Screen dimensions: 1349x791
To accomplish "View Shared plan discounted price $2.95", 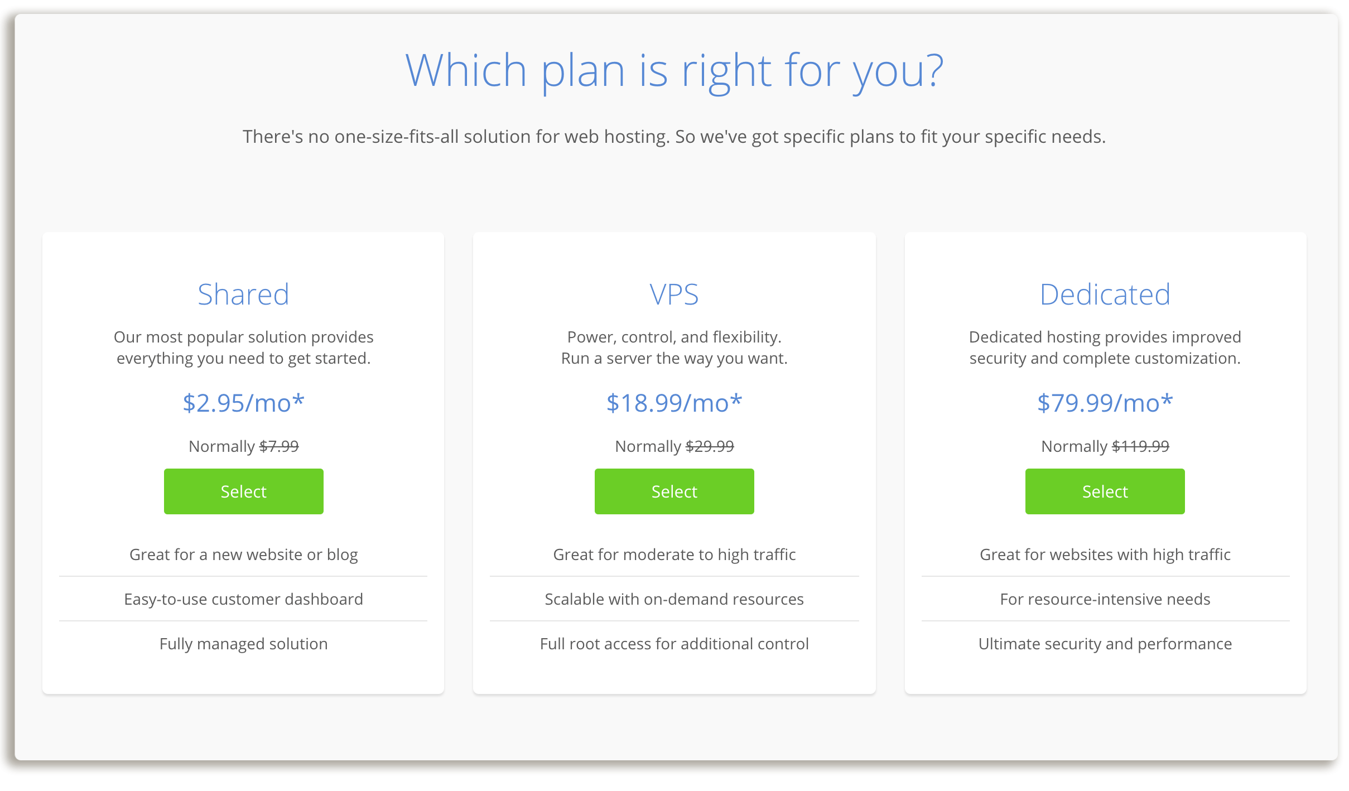I will click(244, 403).
